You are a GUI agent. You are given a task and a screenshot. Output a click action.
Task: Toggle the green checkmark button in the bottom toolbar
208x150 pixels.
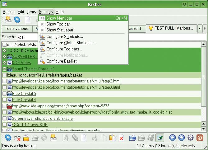160,138
